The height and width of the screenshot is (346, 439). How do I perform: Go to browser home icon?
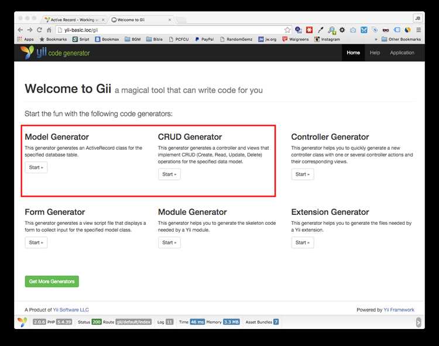(x=49, y=30)
